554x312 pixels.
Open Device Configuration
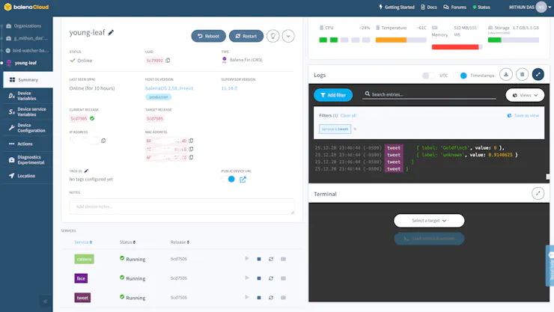[28, 128]
